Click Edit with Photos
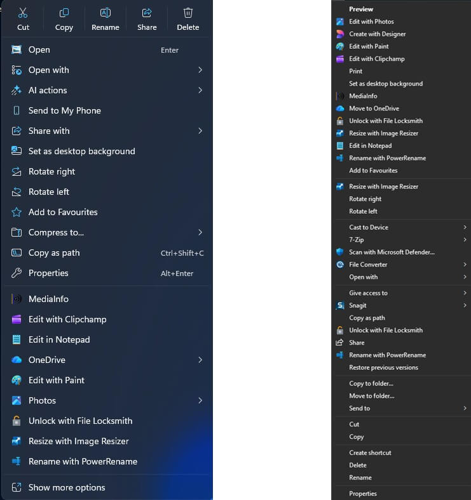 click(371, 22)
